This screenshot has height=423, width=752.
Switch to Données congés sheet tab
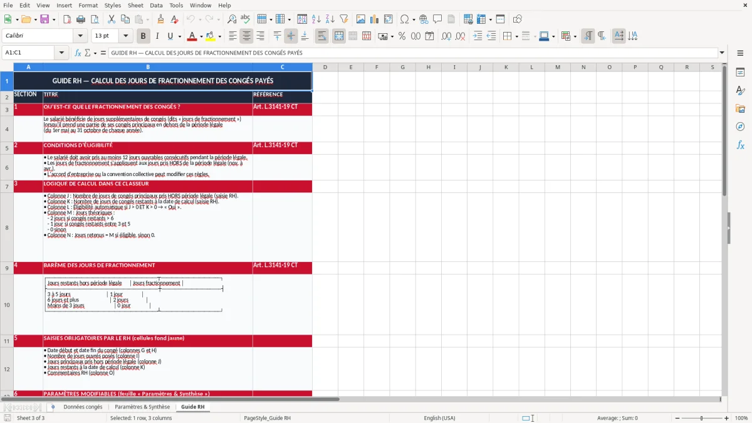pyautogui.click(x=83, y=407)
